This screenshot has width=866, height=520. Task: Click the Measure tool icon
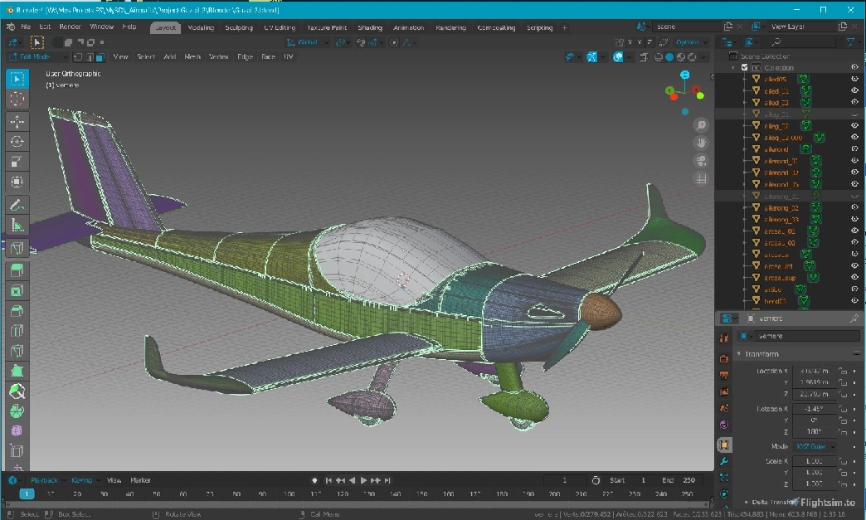(x=17, y=225)
